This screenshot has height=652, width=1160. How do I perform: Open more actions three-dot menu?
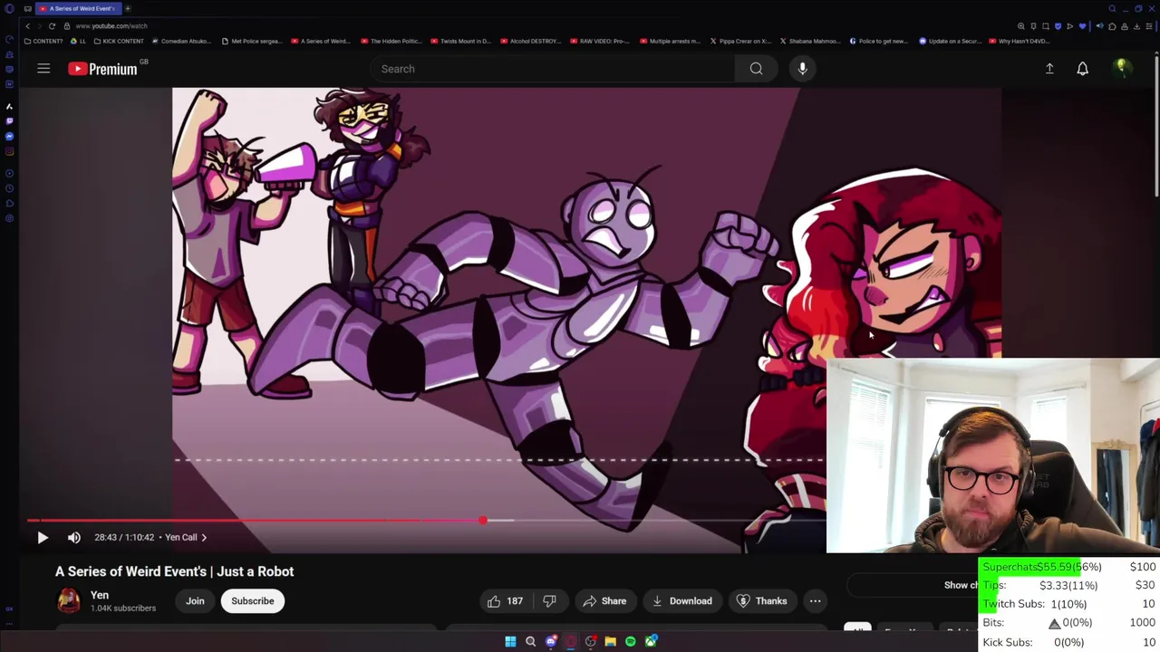click(x=815, y=601)
